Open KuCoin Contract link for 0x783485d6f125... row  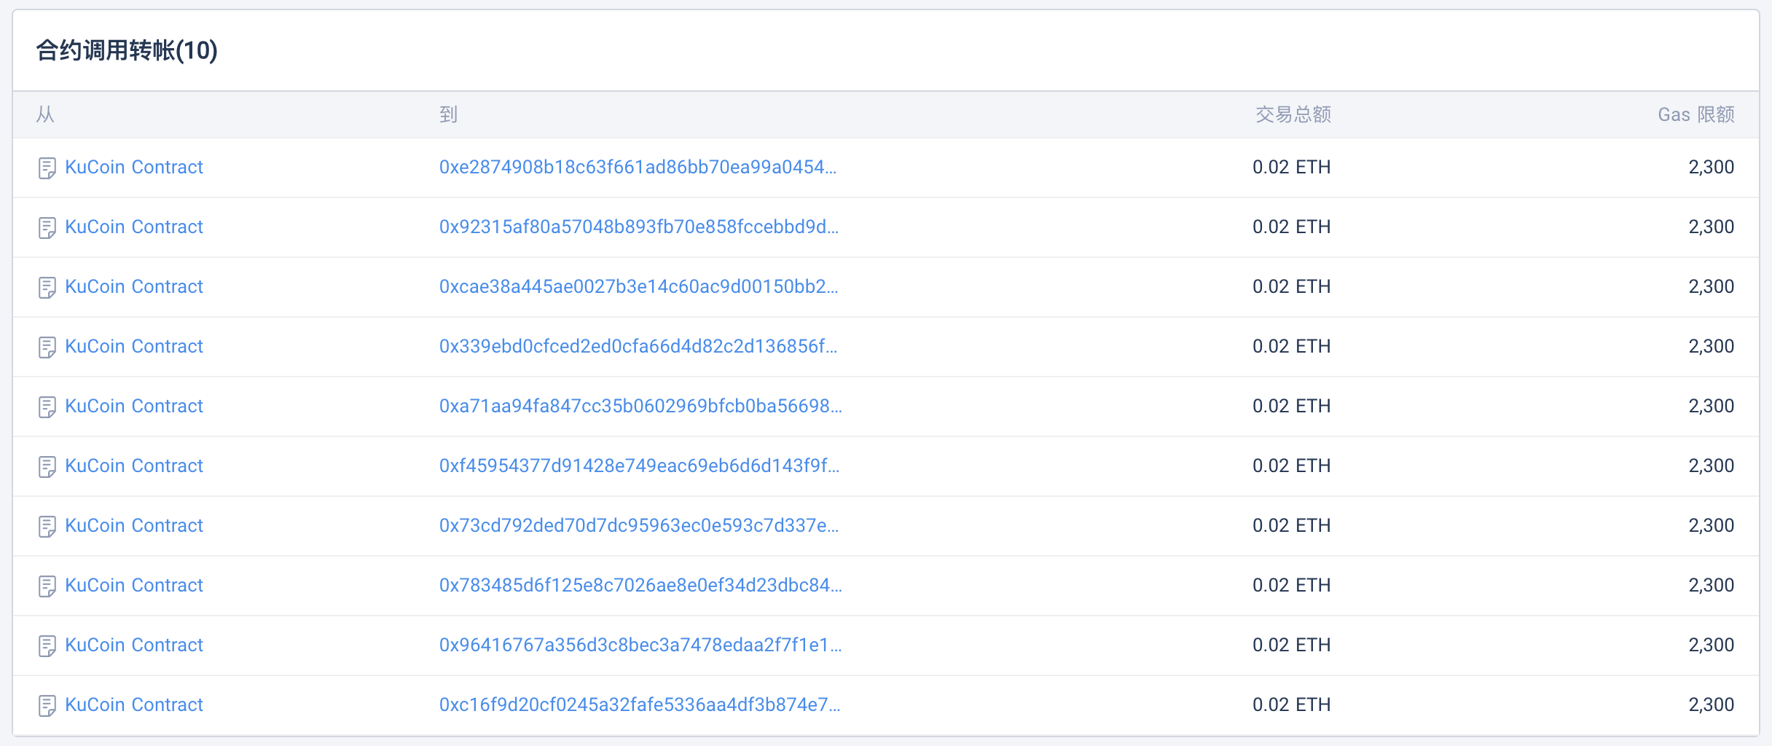[x=134, y=585]
